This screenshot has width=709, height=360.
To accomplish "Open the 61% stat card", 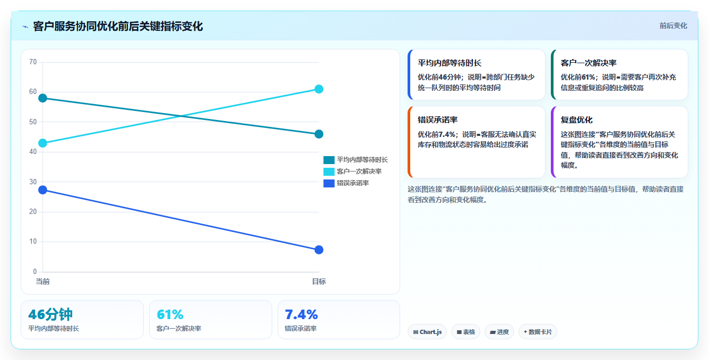I will point(211,320).
